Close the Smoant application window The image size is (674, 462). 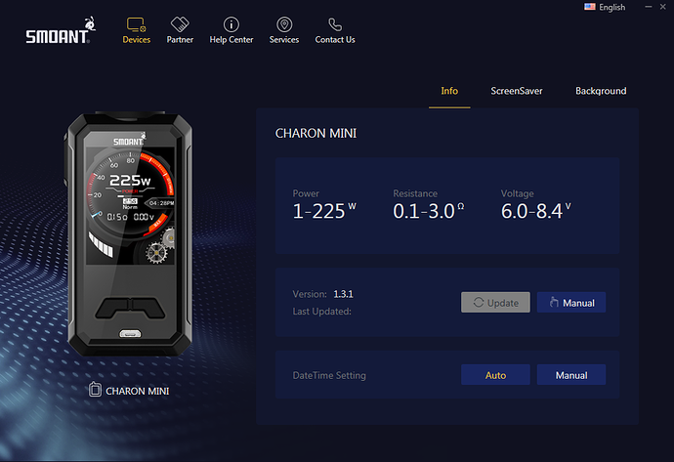[663, 7]
